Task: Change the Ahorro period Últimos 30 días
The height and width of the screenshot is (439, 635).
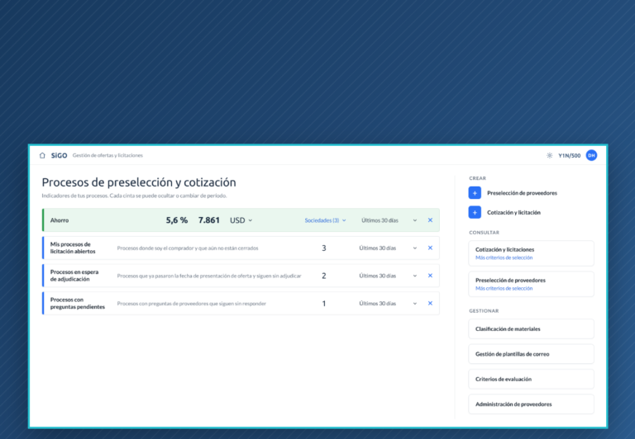Action: pos(389,220)
